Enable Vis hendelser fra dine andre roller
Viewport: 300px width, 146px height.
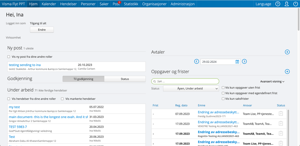(9, 99)
